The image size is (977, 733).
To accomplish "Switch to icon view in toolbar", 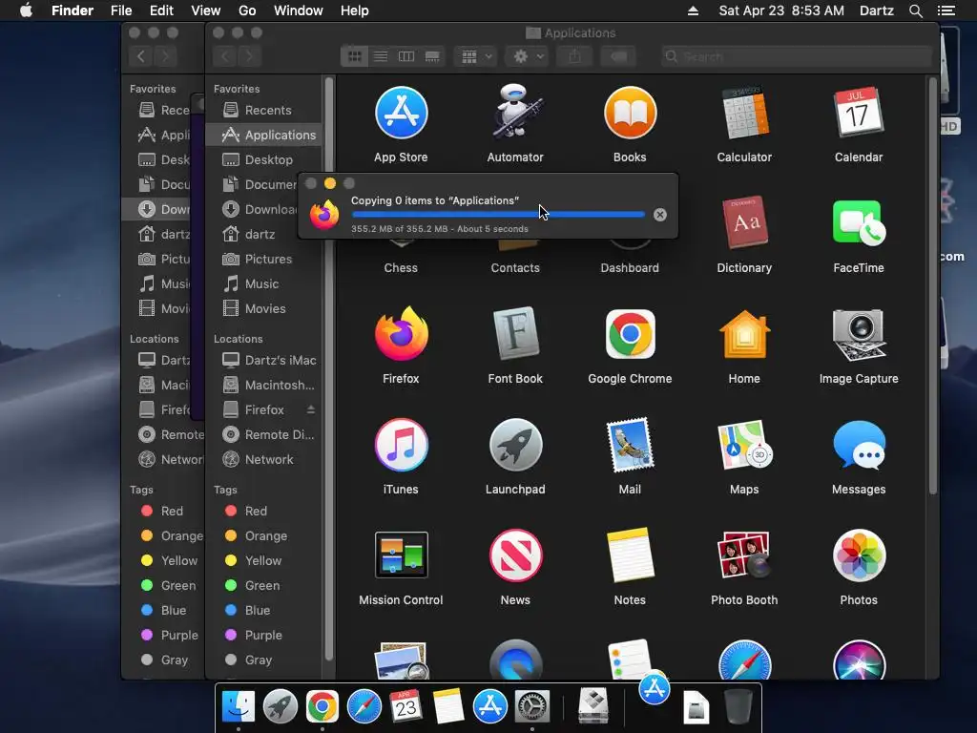I will [354, 56].
